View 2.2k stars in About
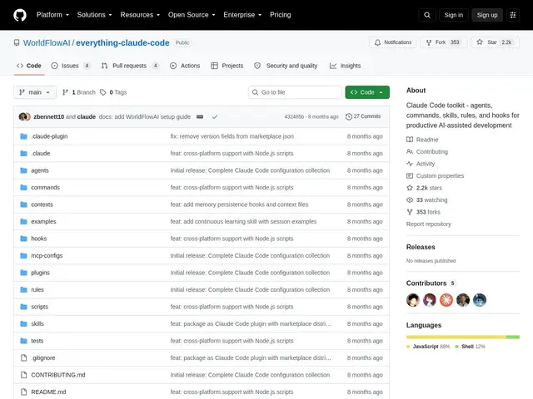Image resolution: width=533 pixels, height=399 pixels. [x=424, y=188]
